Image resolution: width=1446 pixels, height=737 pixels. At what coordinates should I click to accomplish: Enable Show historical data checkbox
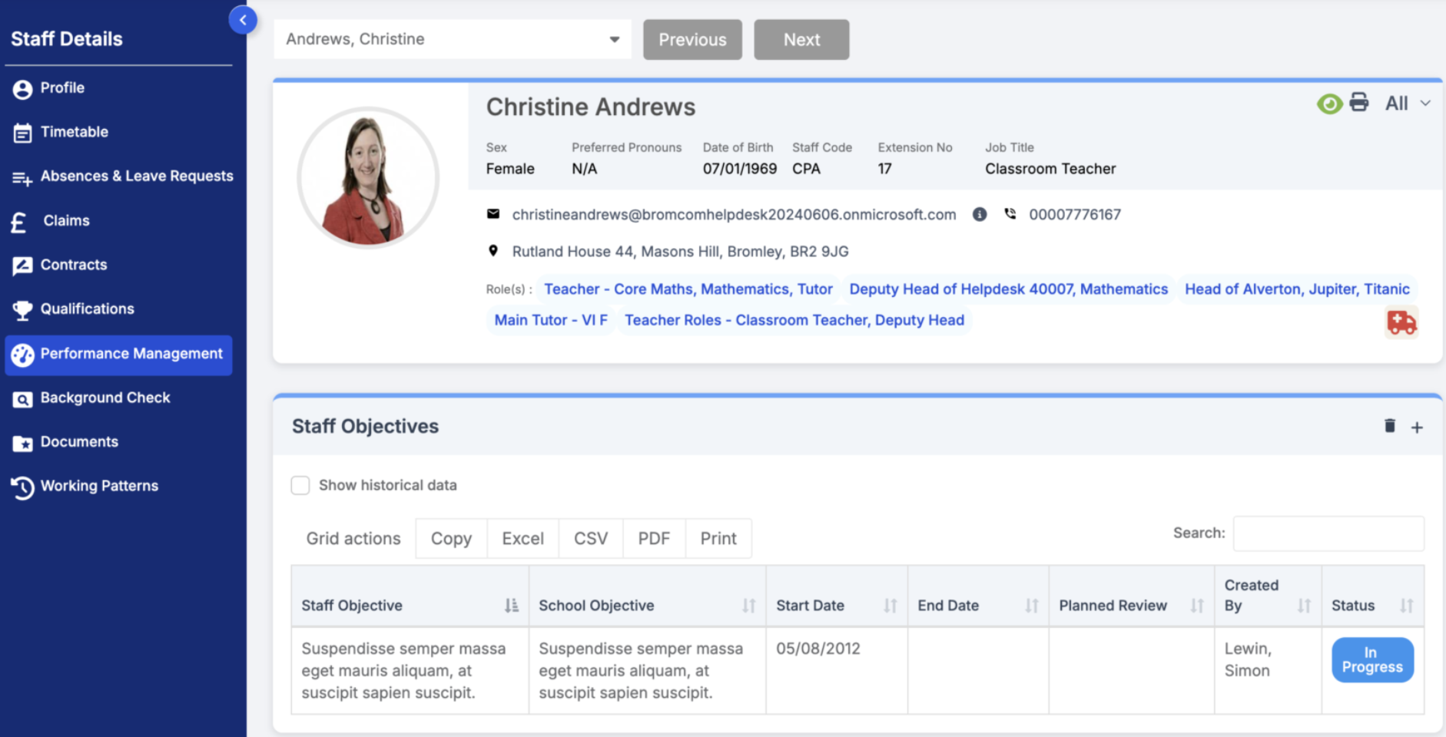click(x=300, y=485)
